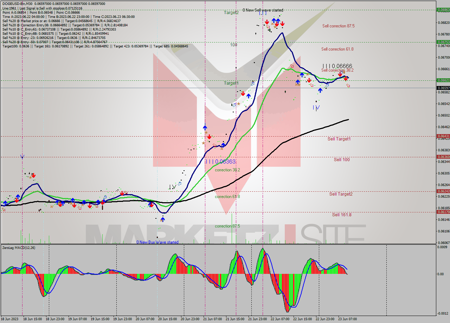The height and width of the screenshot is (323, 450).
Task: Click the '0 New Sell wave started' label
Action: click(x=263, y=10)
